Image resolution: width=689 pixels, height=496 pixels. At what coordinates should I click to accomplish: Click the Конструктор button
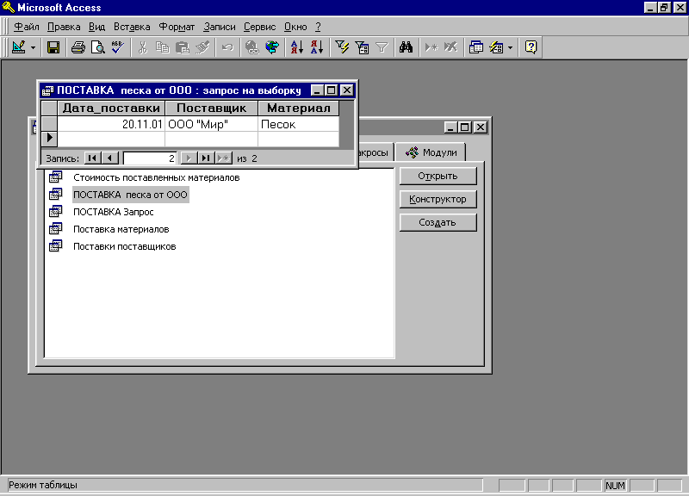[438, 199]
